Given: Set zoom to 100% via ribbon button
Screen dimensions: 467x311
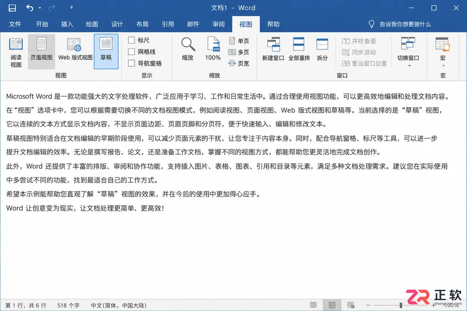Looking at the screenshot, I should [213, 49].
